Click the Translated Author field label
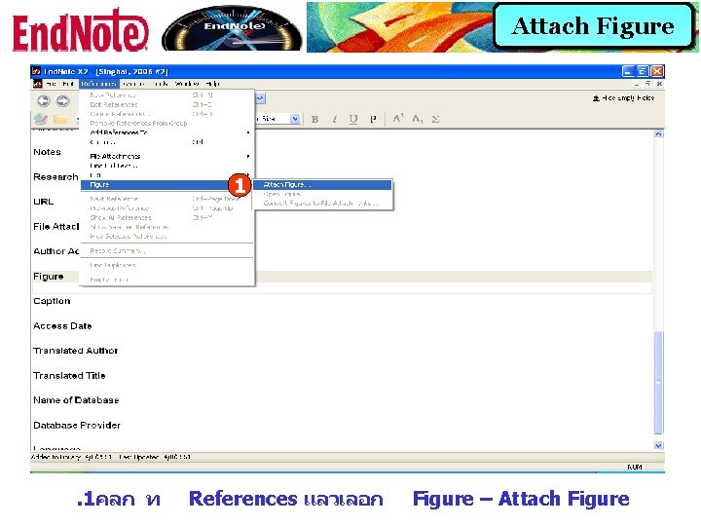This screenshot has width=701, height=526. (76, 351)
